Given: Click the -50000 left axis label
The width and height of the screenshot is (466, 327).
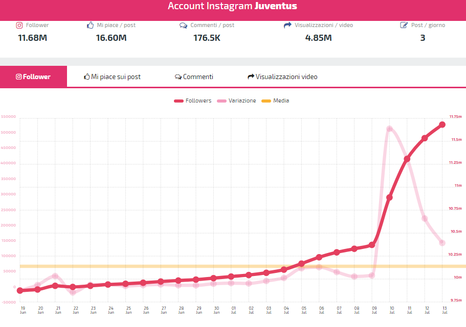Looking at the screenshot, I should pyautogui.click(x=8, y=303).
